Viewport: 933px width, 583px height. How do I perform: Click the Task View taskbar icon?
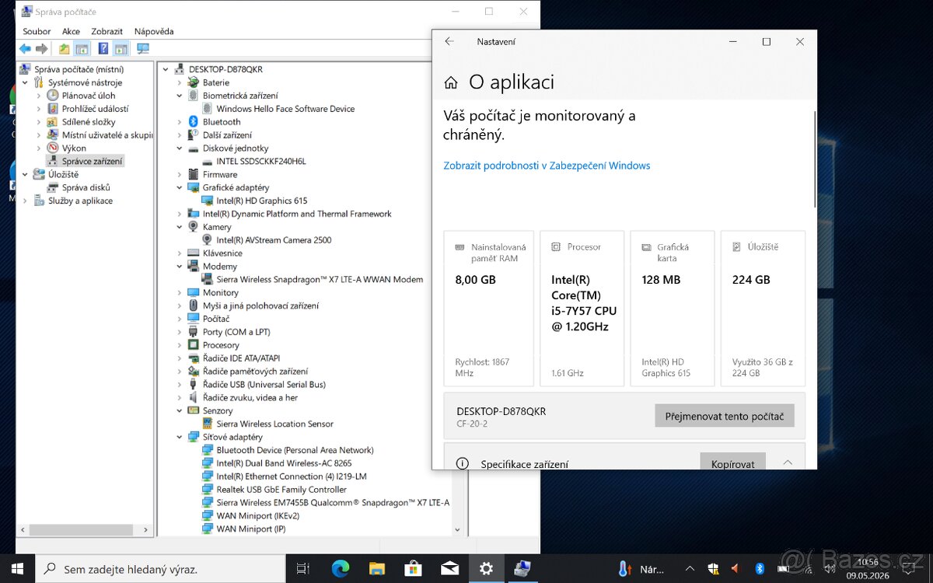[x=303, y=569]
